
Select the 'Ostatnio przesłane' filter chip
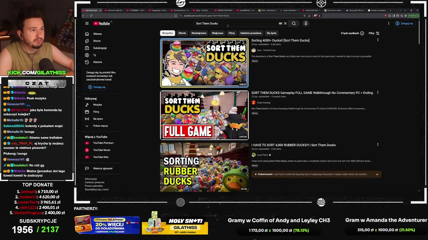coord(251,33)
